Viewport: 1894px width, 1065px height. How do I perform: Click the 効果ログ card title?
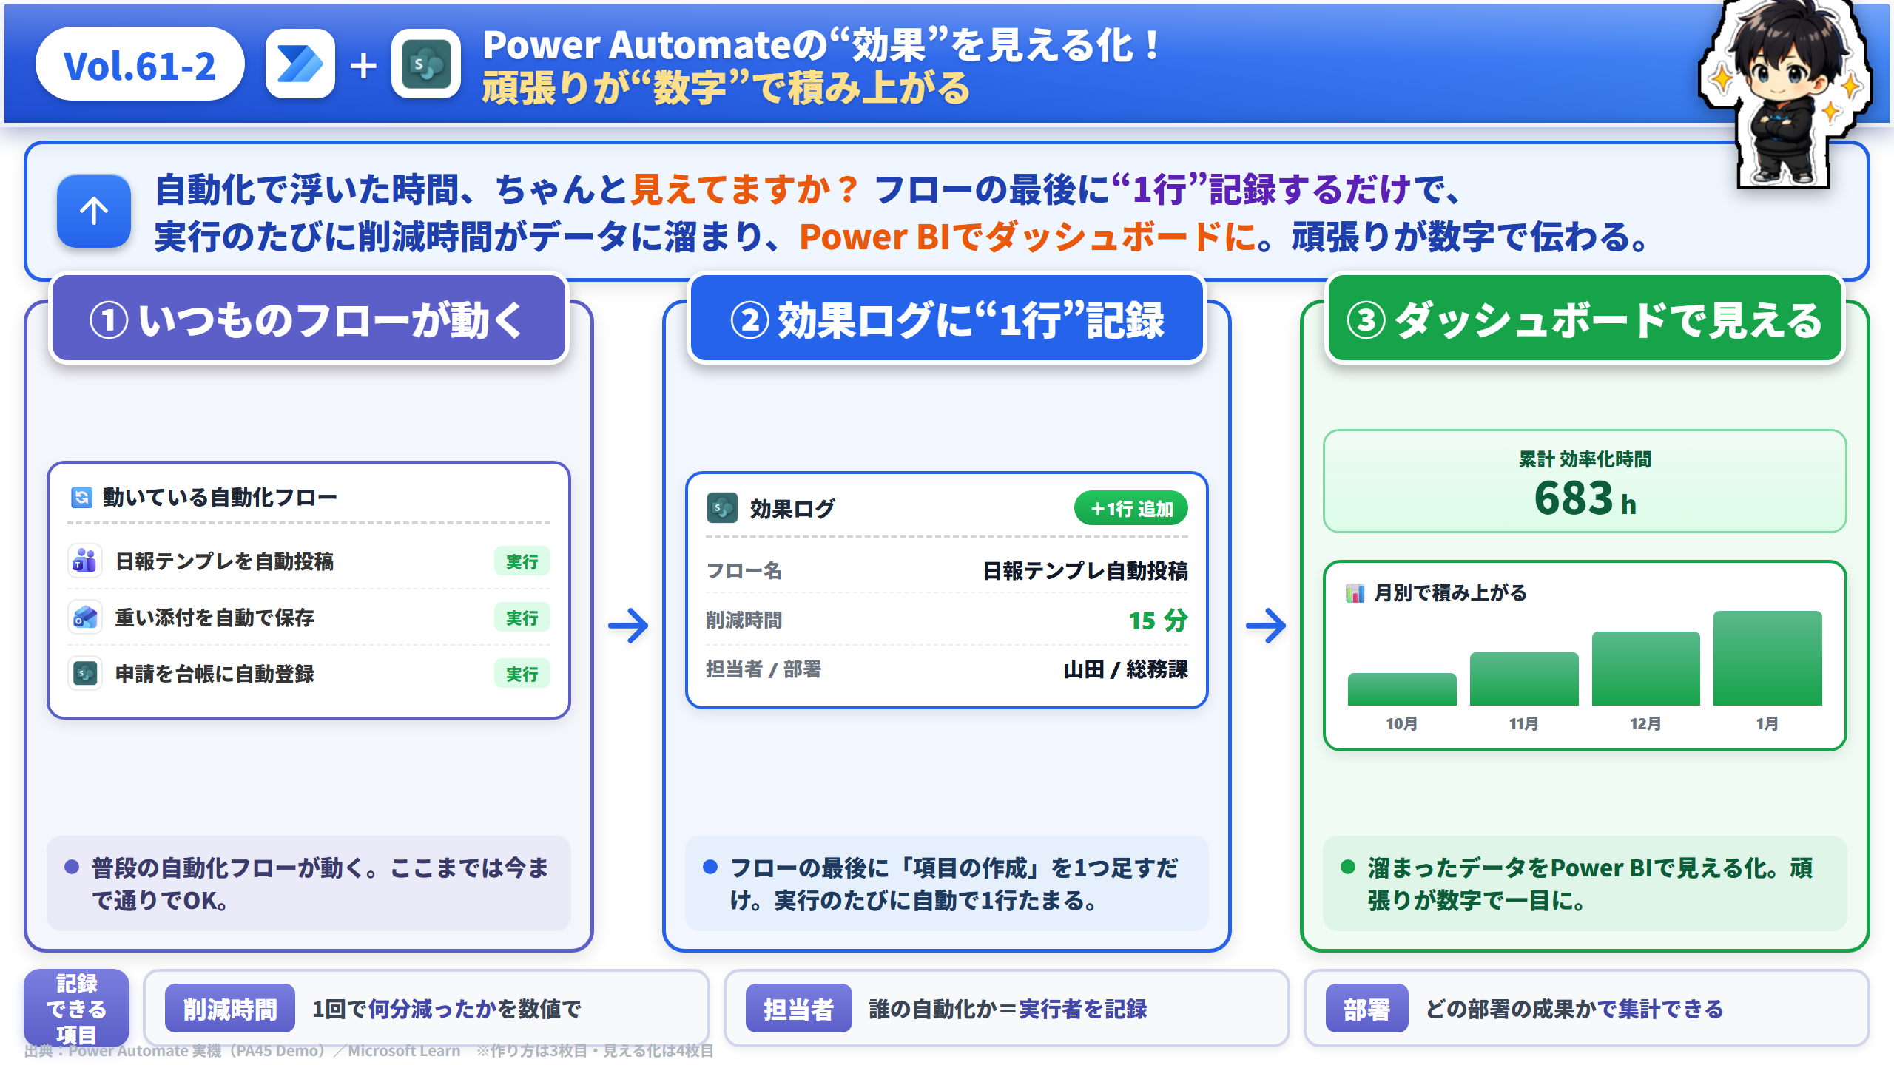click(792, 508)
